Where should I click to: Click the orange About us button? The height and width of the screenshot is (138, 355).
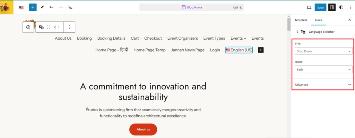[x=143, y=129]
